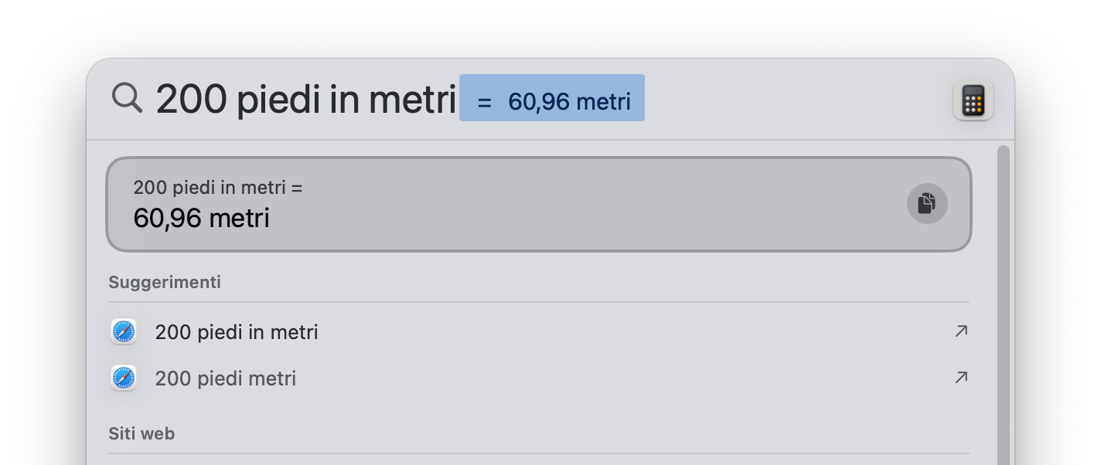
Task: Select the "200 piedi metri" suggestion
Action: coord(226,378)
